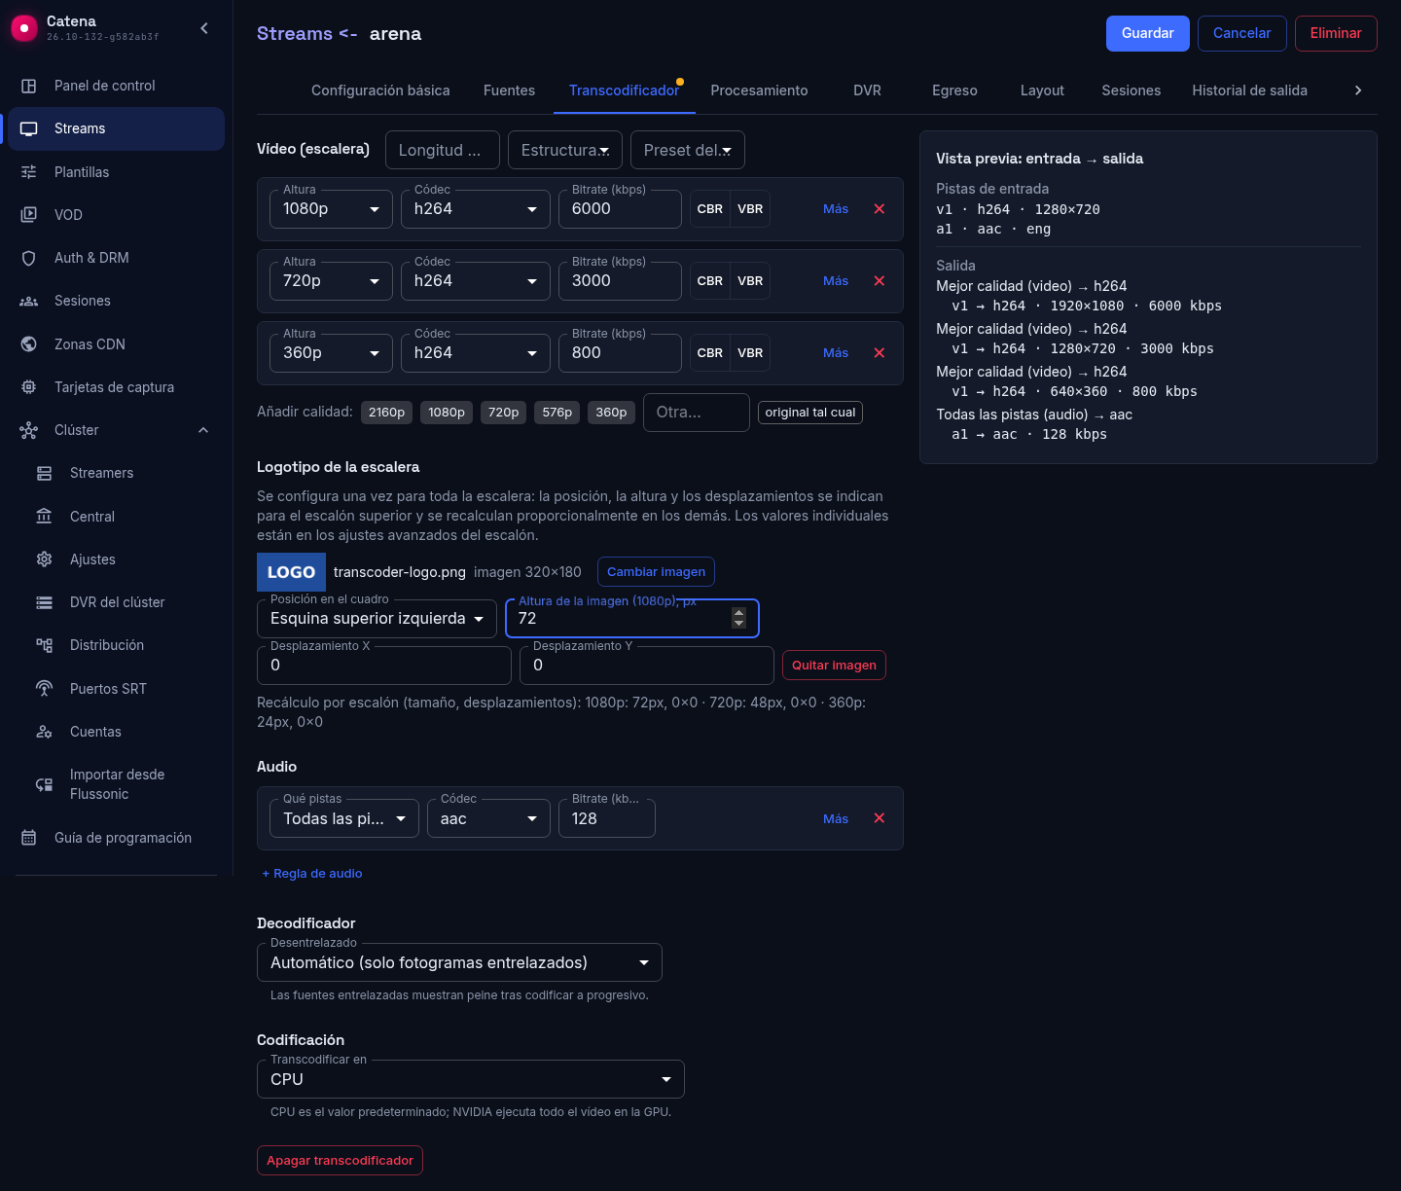
Task: Set VBR mode for the 360p row
Action: coord(750,353)
